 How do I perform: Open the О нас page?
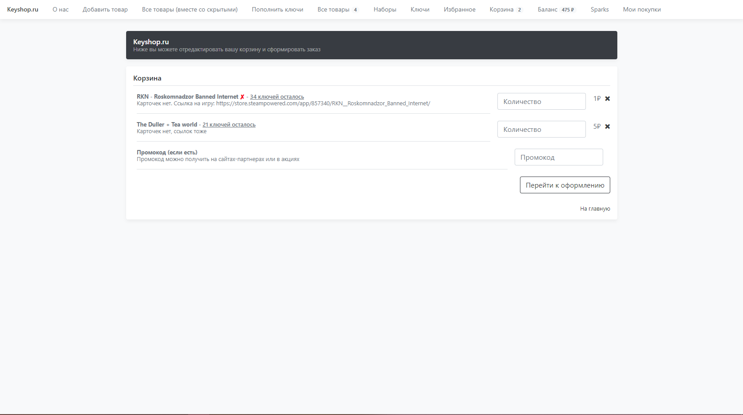61,9
